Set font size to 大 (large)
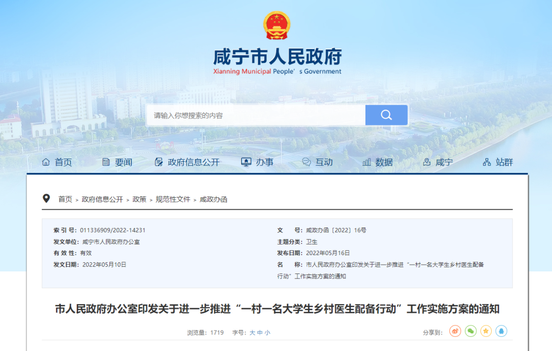This screenshot has width=552, height=351. click(x=252, y=333)
